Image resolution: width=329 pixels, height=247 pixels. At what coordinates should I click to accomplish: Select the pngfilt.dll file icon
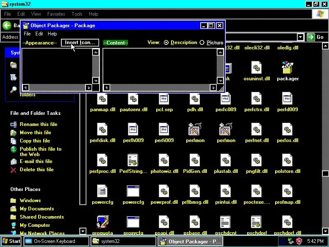pyautogui.click(x=256, y=160)
